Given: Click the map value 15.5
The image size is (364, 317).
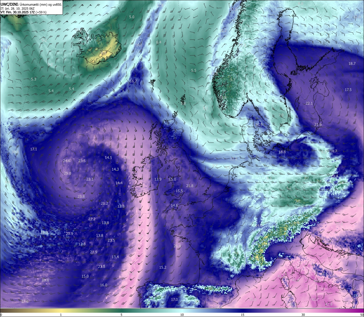Looking at the screenshot, I should tap(179, 191).
